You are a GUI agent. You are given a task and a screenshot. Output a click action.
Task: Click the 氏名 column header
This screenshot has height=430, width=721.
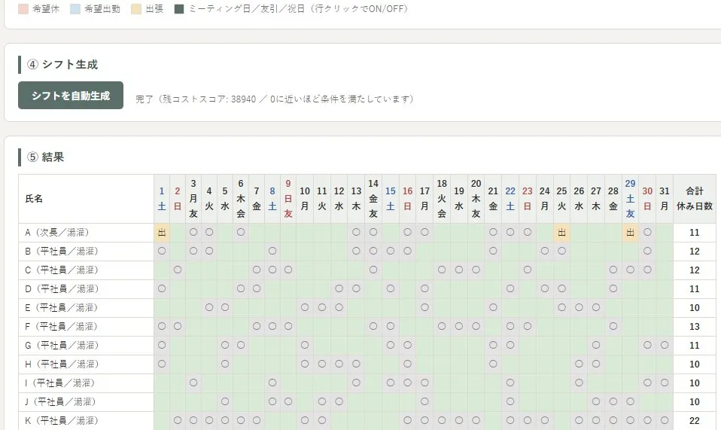pyautogui.click(x=86, y=199)
